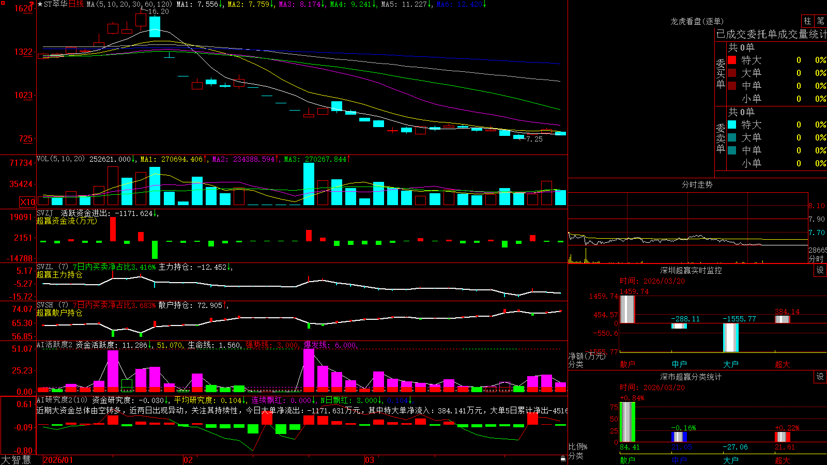Click the star icon before ST萃华
The image size is (827, 465).
40,4
